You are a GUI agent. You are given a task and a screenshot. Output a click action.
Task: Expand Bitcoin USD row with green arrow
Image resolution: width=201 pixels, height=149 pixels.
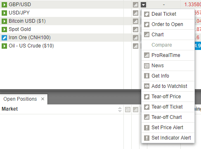pyautogui.click(x=4, y=21)
